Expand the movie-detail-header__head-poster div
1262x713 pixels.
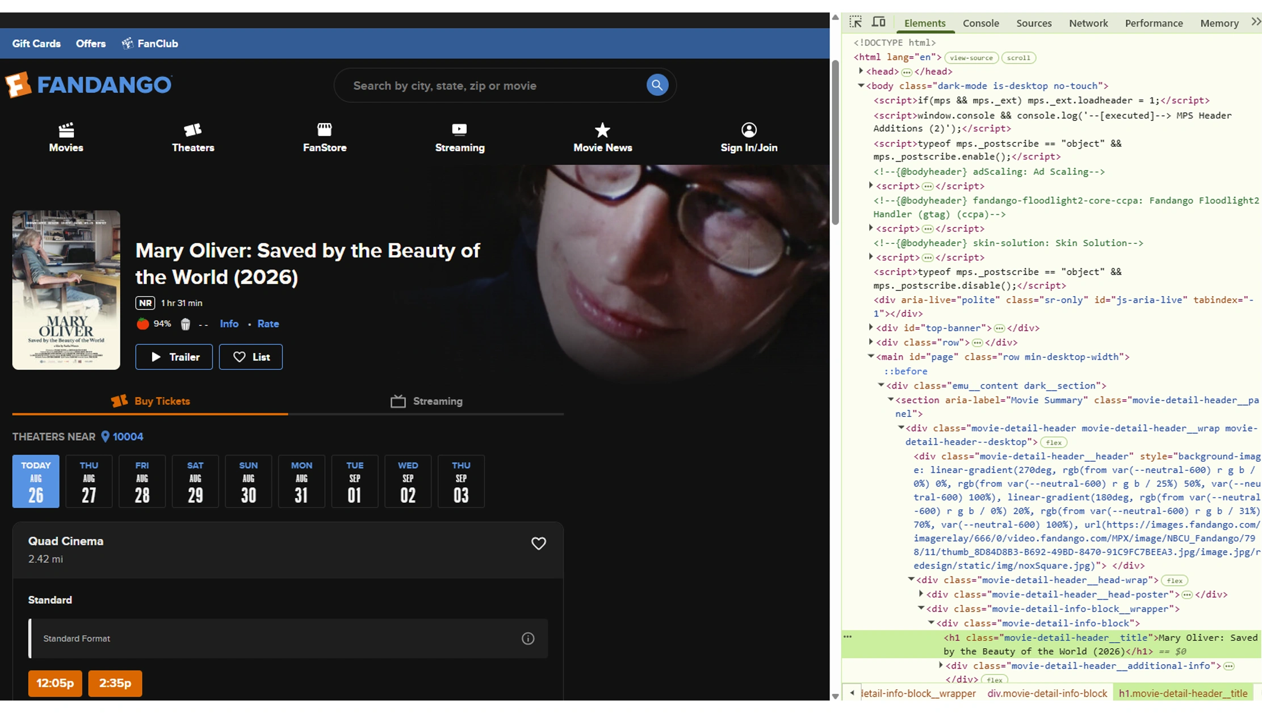point(921,594)
